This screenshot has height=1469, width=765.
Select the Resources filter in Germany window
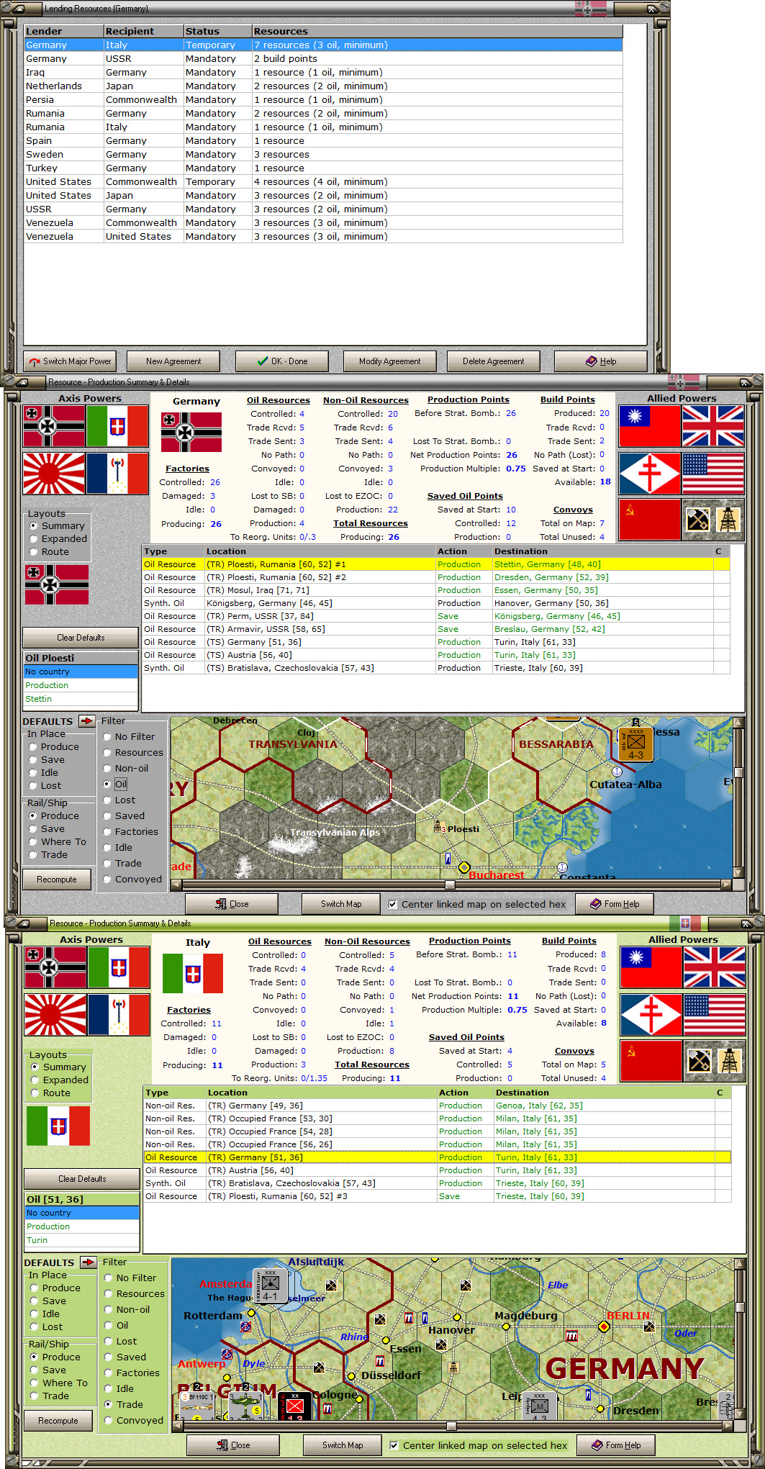click(x=132, y=753)
